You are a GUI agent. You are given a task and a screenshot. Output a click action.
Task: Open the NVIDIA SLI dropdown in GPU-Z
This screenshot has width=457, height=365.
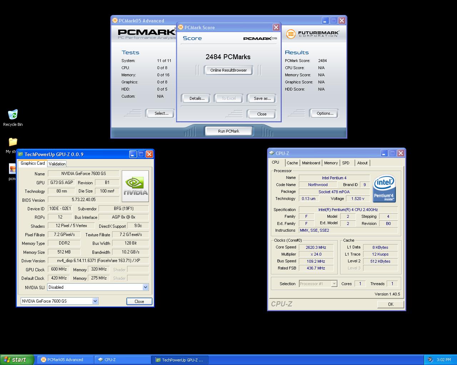point(145,287)
